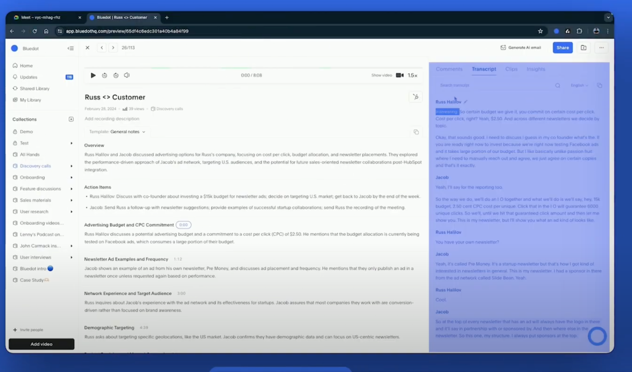
Task: Expand John Carmack collection arrow
Action: click(x=71, y=246)
